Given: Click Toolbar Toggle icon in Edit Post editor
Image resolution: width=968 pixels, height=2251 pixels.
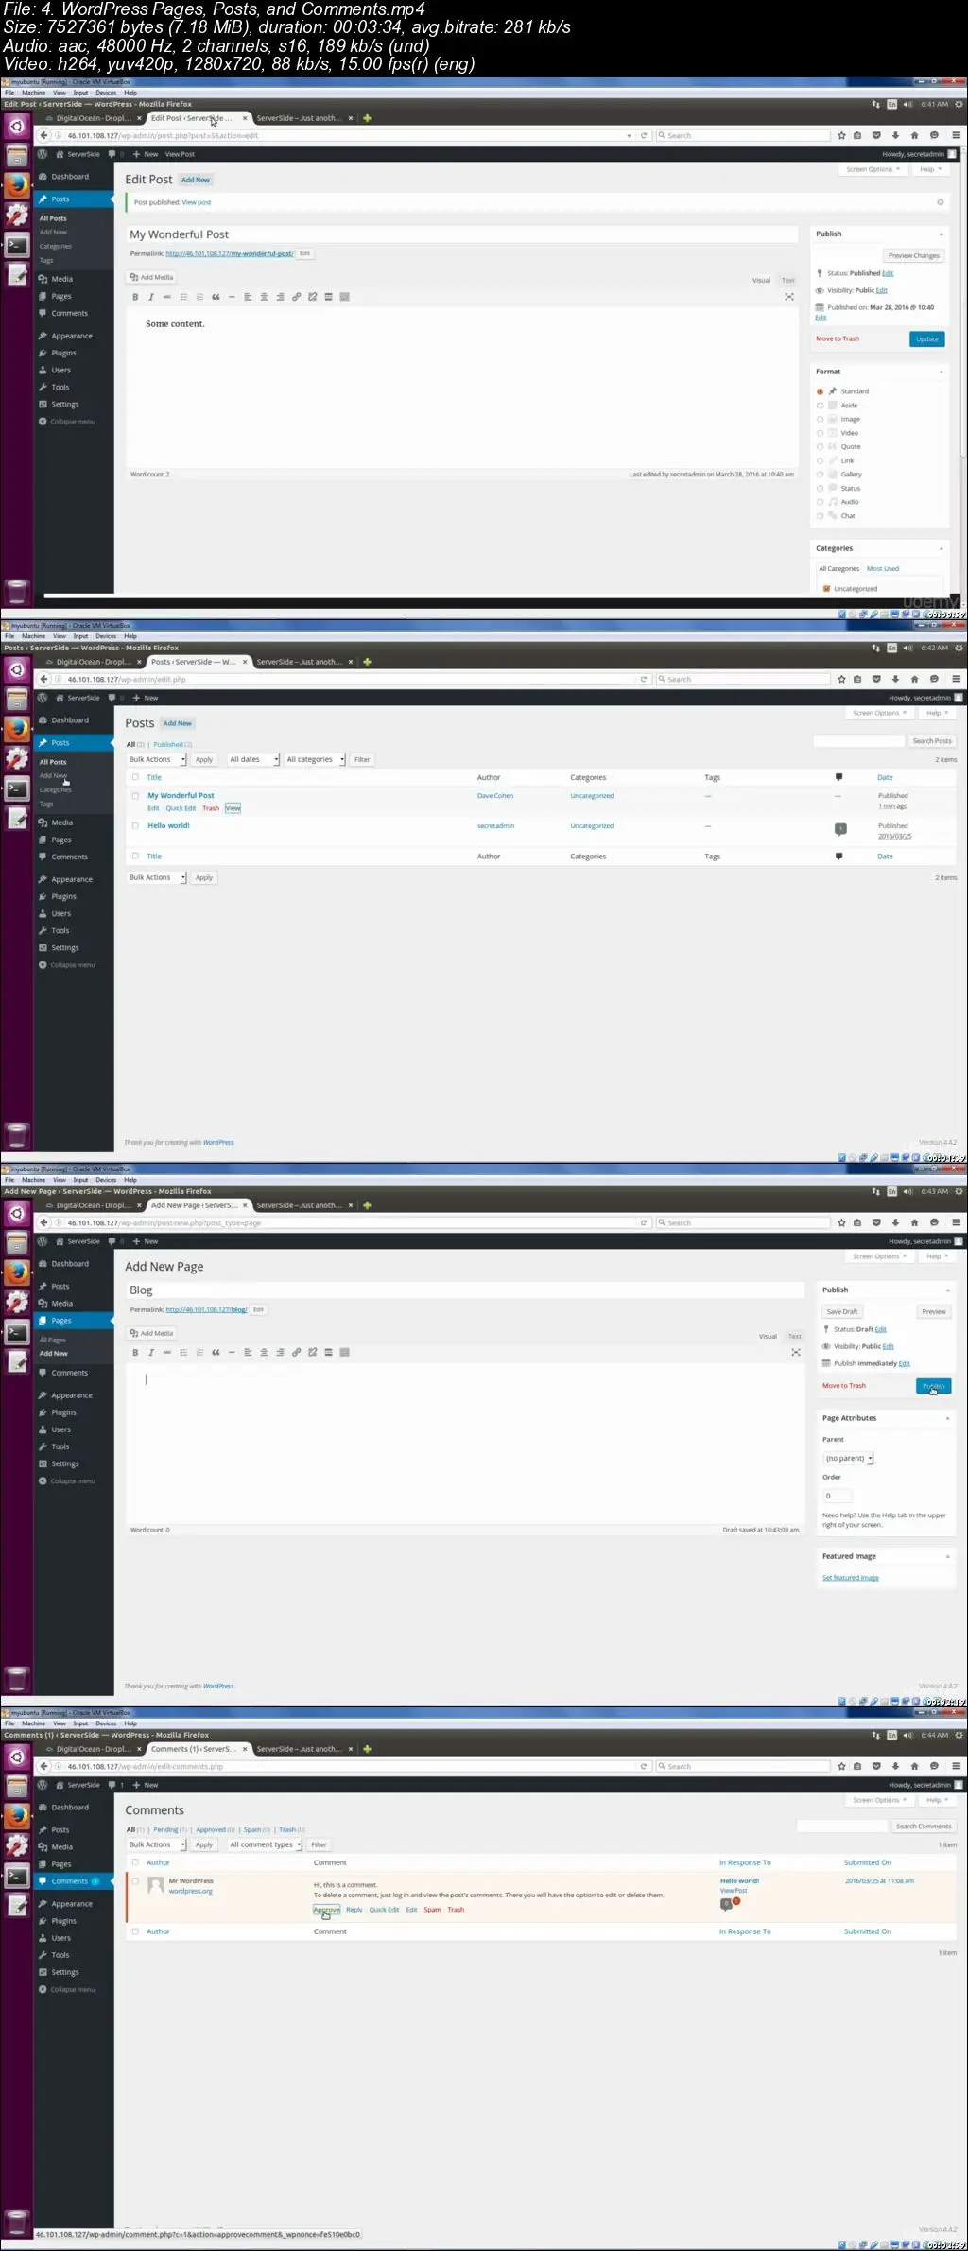Looking at the screenshot, I should coord(344,297).
